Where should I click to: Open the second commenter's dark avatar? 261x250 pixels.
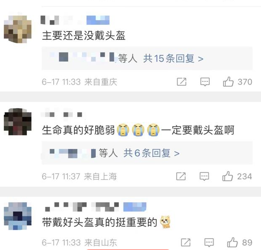point(18,122)
